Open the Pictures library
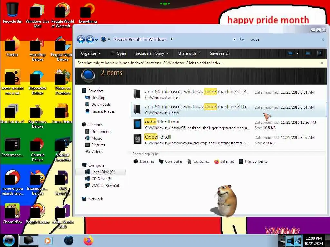This screenshot has height=247, width=330. (x=95, y=145)
